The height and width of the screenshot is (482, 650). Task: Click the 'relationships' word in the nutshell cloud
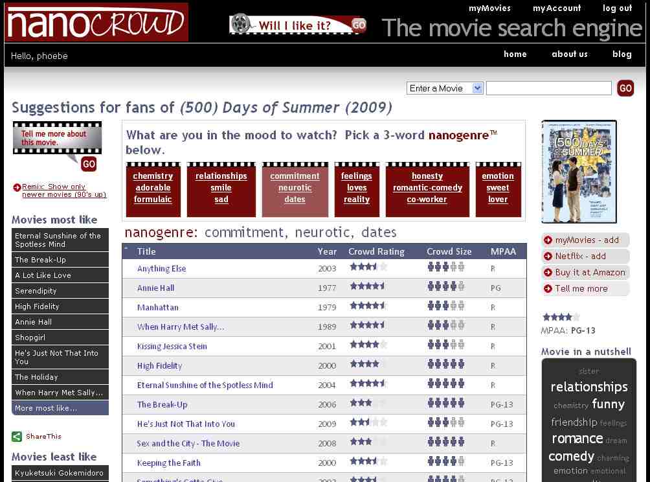coord(589,387)
